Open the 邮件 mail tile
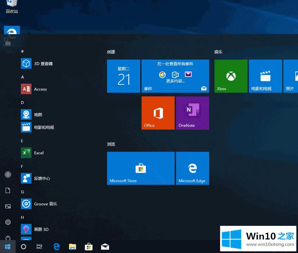 coord(175,76)
